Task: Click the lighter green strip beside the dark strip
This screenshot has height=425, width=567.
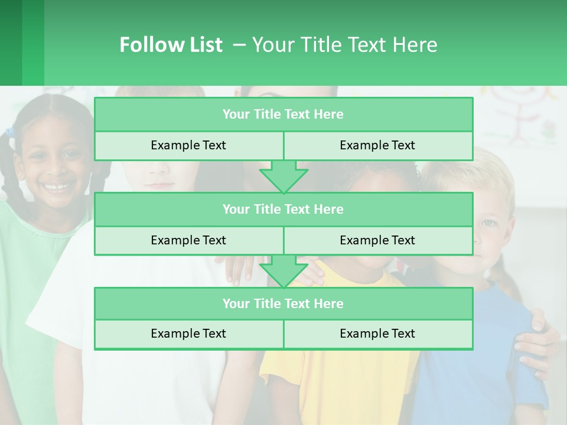Action: [33, 42]
